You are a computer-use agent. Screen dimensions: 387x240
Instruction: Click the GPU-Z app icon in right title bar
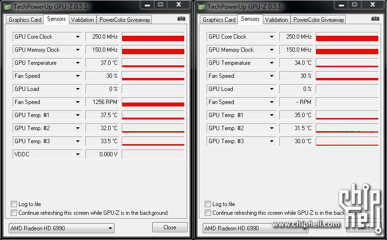pos(202,7)
